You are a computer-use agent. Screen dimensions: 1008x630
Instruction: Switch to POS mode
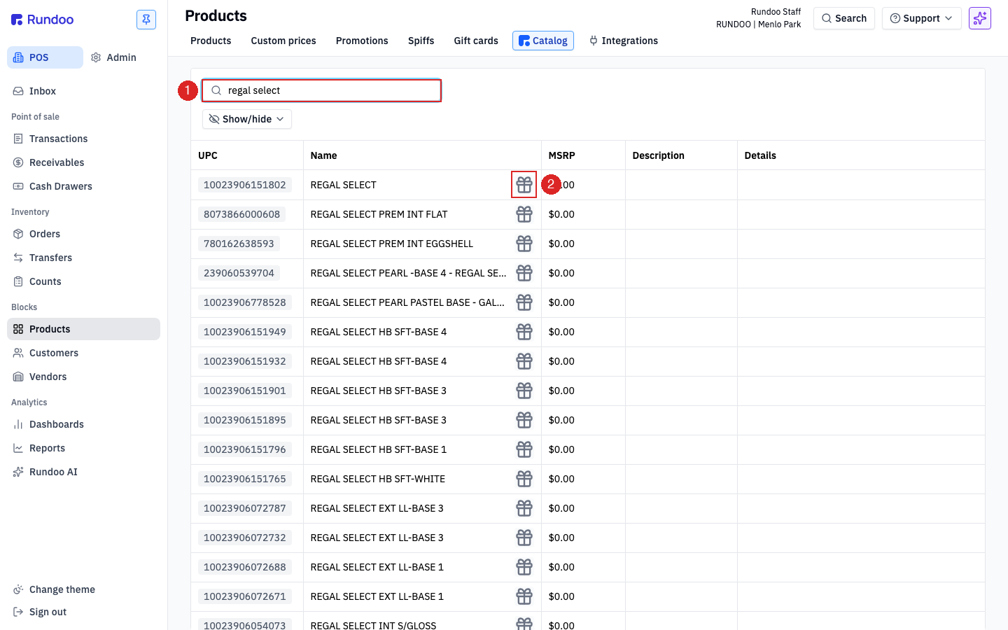pyautogui.click(x=45, y=57)
